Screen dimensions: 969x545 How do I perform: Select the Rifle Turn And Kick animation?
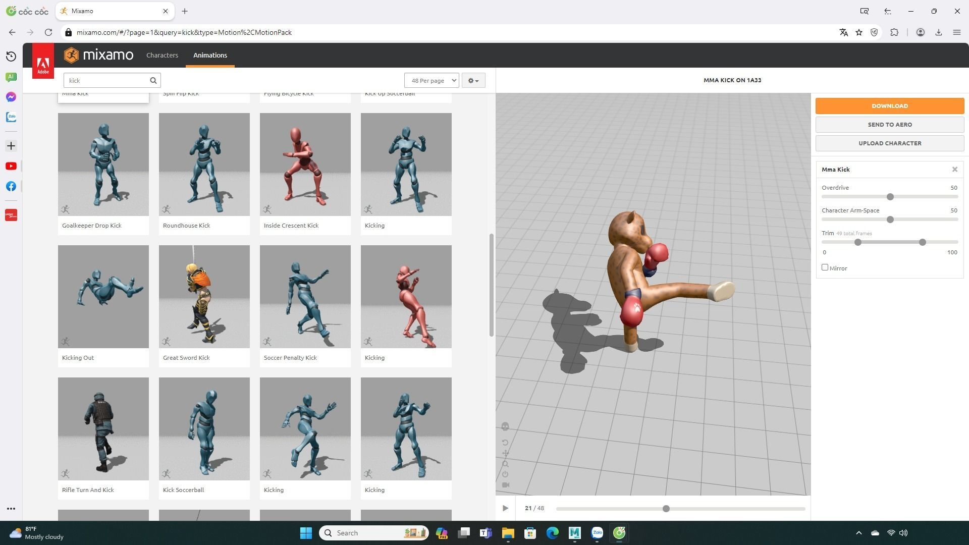[x=103, y=438]
